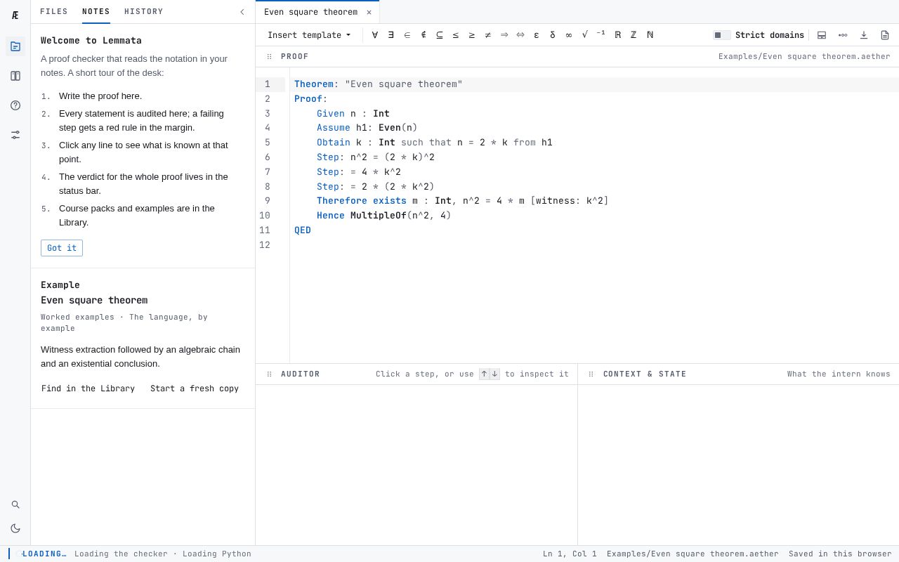Insert the delta δ symbol
Image resolution: width=899 pixels, height=562 pixels.
[553, 35]
